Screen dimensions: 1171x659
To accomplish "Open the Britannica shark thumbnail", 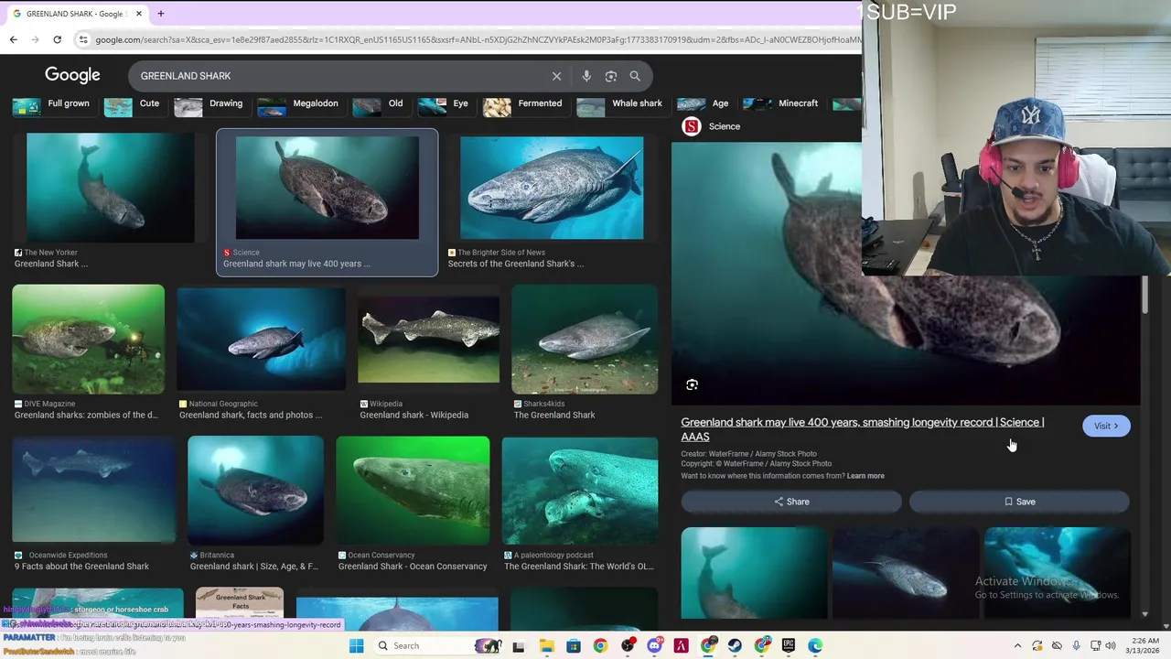I will click(255, 491).
